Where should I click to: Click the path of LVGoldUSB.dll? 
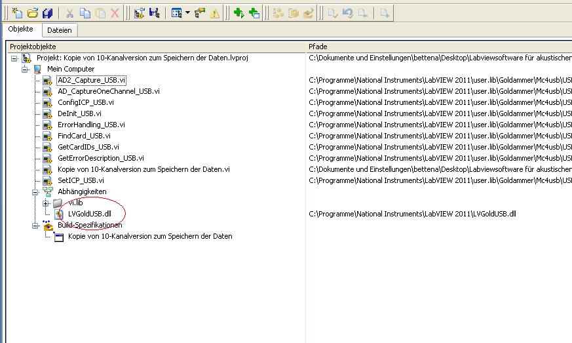pyautogui.click(x=412, y=214)
